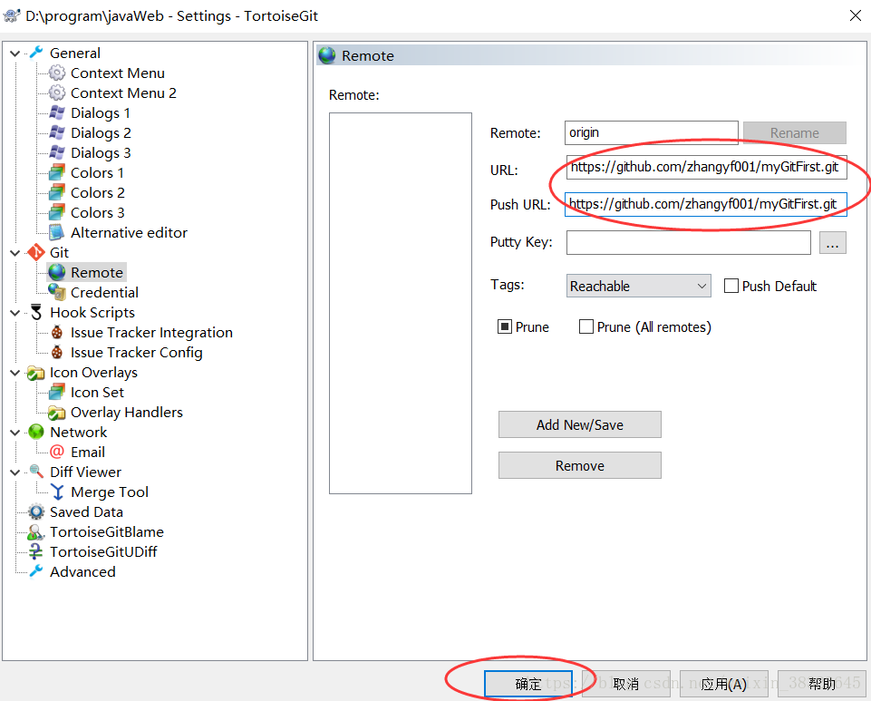Click the Dialogs 1 window icon
This screenshot has height=701, width=871.
[x=57, y=112]
